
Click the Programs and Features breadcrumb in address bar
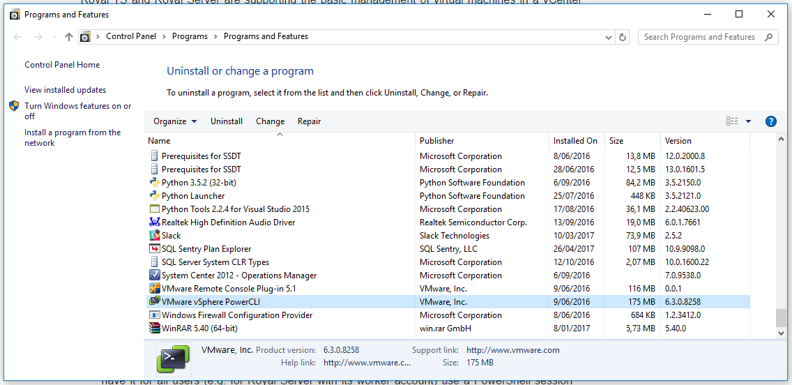pyautogui.click(x=266, y=36)
